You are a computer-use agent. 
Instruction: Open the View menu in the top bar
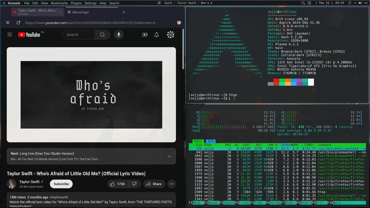tap(44, 3)
